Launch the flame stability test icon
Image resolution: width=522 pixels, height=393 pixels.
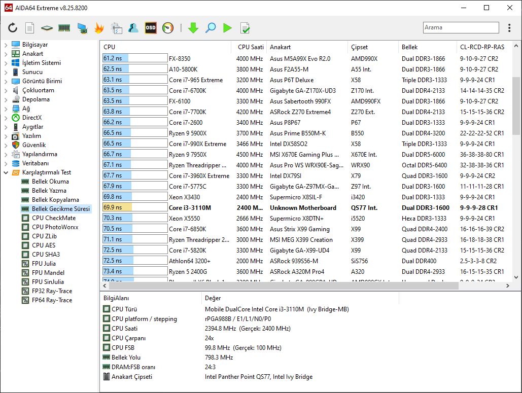coord(99,28)
